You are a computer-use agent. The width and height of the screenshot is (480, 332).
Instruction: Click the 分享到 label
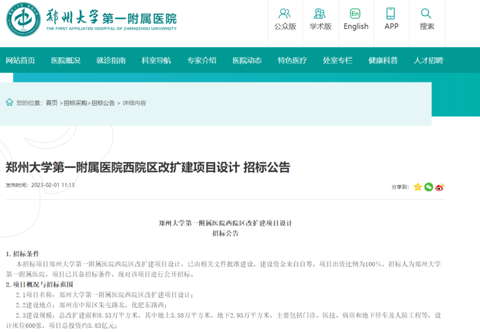click(400, 187)
